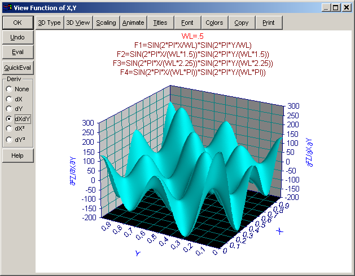The image size is (355, 276).
Task: Click the right axis value -200
Action: pyautogui.click(x=292, y=197)
